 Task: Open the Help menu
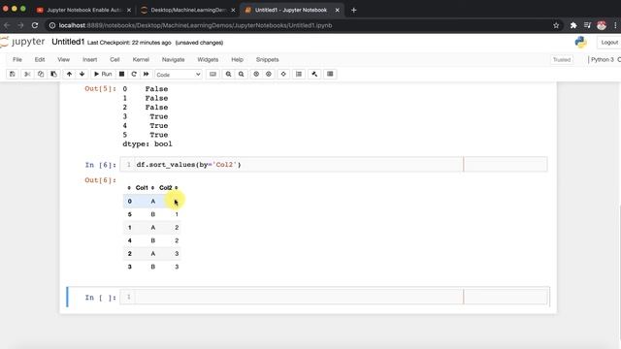237,60
